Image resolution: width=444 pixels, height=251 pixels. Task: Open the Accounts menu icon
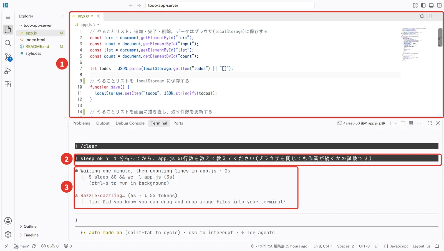click(8, 221)
